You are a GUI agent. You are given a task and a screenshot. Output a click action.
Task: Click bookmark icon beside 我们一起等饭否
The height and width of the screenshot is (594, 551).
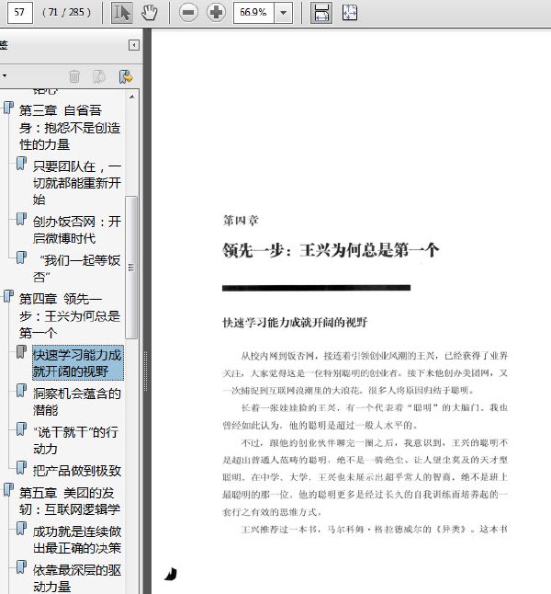click(x=21, y=257)
